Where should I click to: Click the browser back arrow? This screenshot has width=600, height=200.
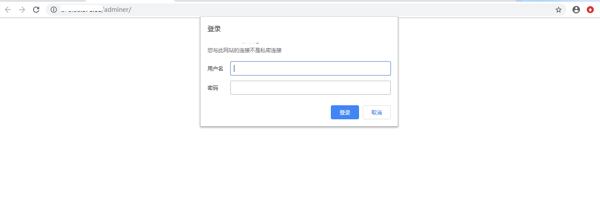pyautogui.click(x=7, y=10)
